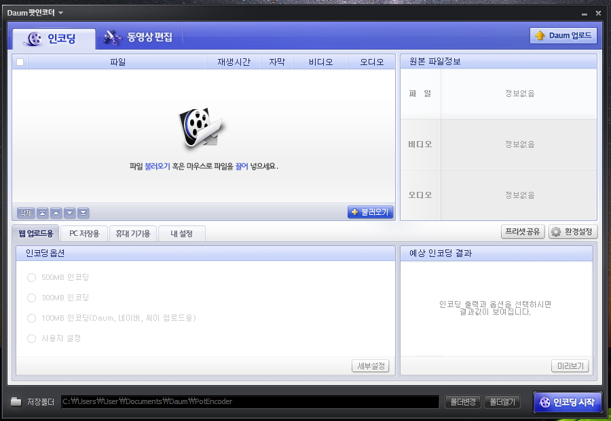
Task: Click the 세부설정 button
Action: [371, 366]
